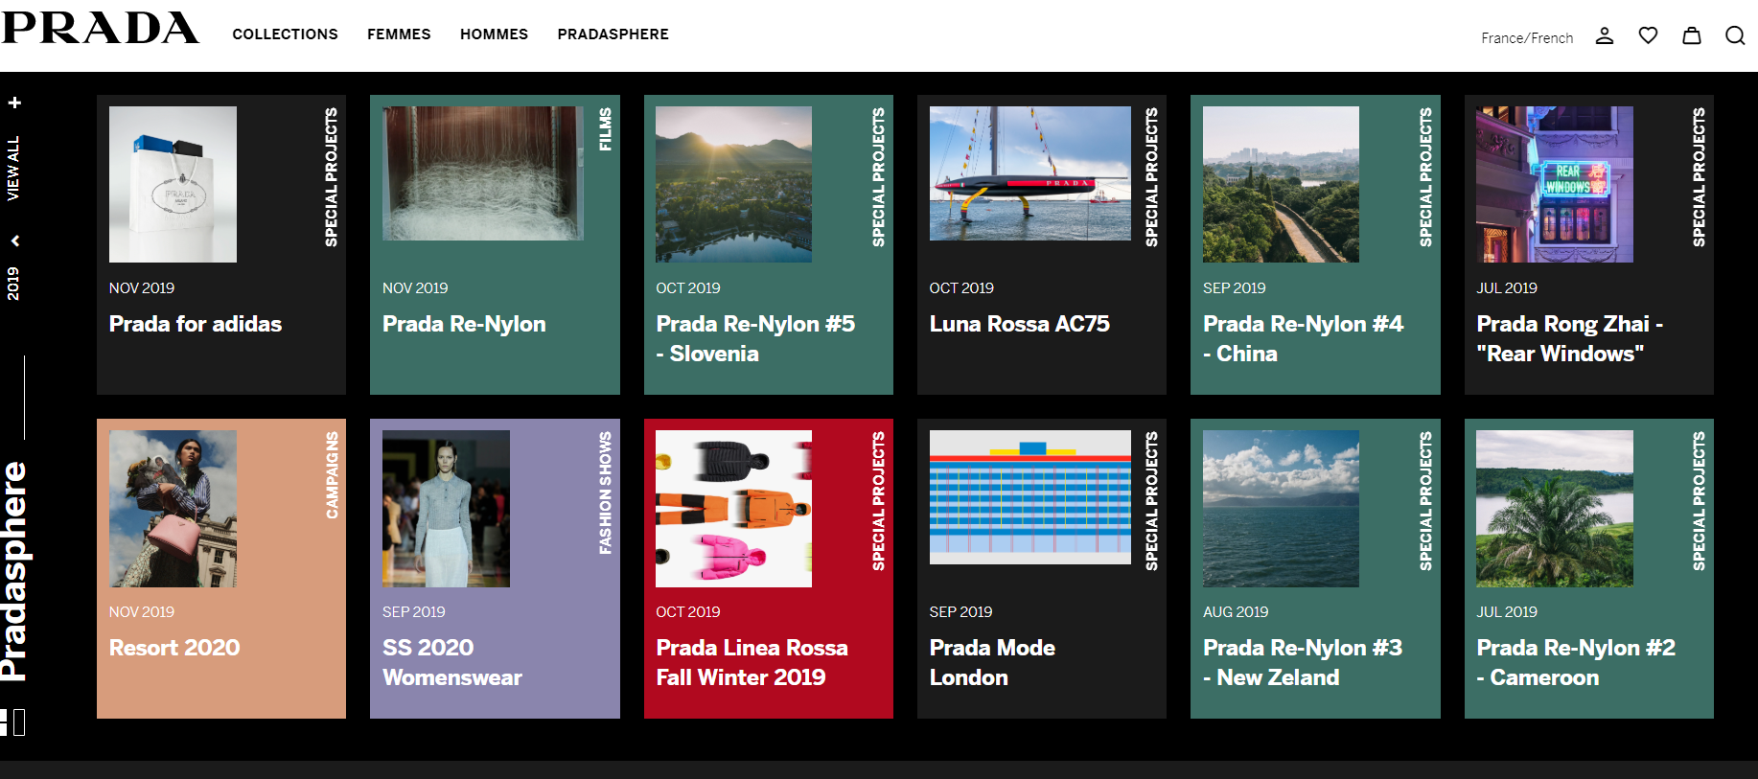The image size is (1758, 779).
Task: Select the Linea Rossa jackets thumbnail
Action: [x=733, y=509]
